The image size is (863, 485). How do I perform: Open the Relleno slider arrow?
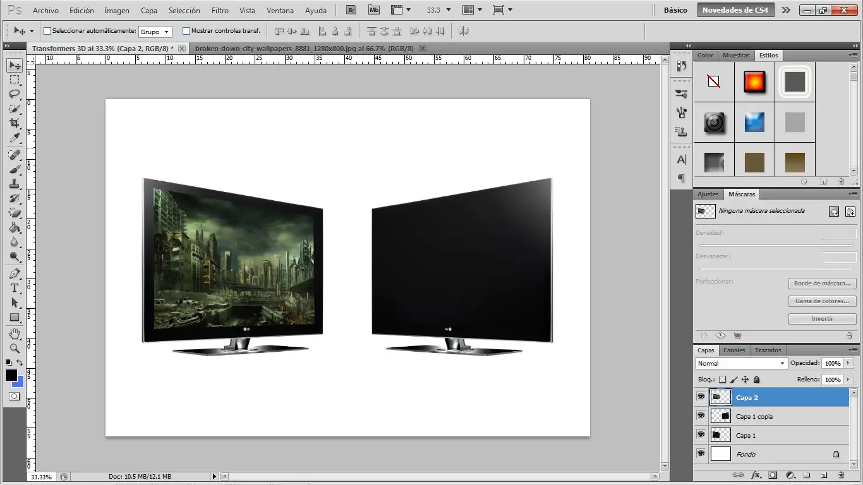click(x=848, y=380)
